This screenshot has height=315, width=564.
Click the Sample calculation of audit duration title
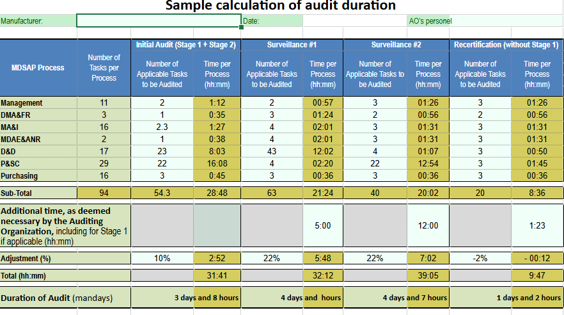(x=281, y=6)
